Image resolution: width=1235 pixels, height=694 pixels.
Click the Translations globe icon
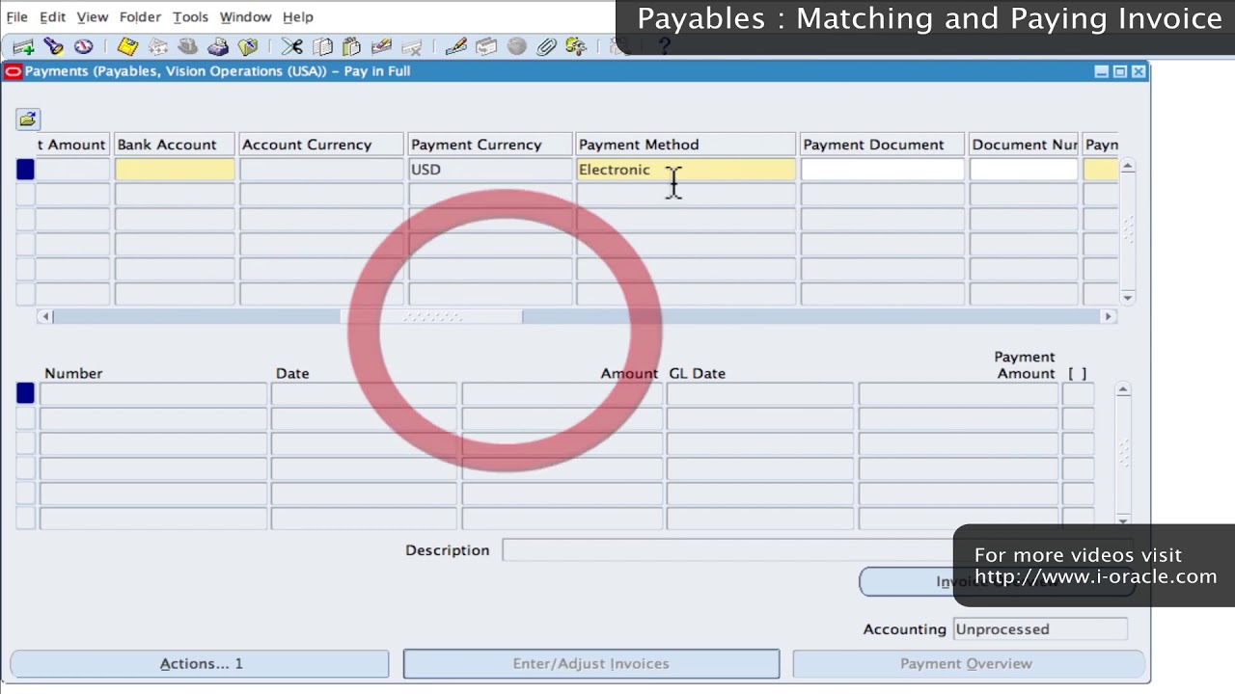(x=516, y=46)
